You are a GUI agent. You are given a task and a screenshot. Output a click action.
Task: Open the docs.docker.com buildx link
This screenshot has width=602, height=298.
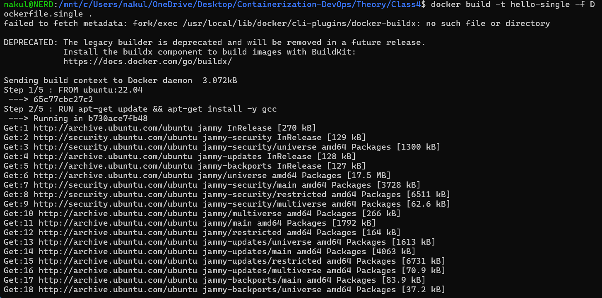[147, 61]
